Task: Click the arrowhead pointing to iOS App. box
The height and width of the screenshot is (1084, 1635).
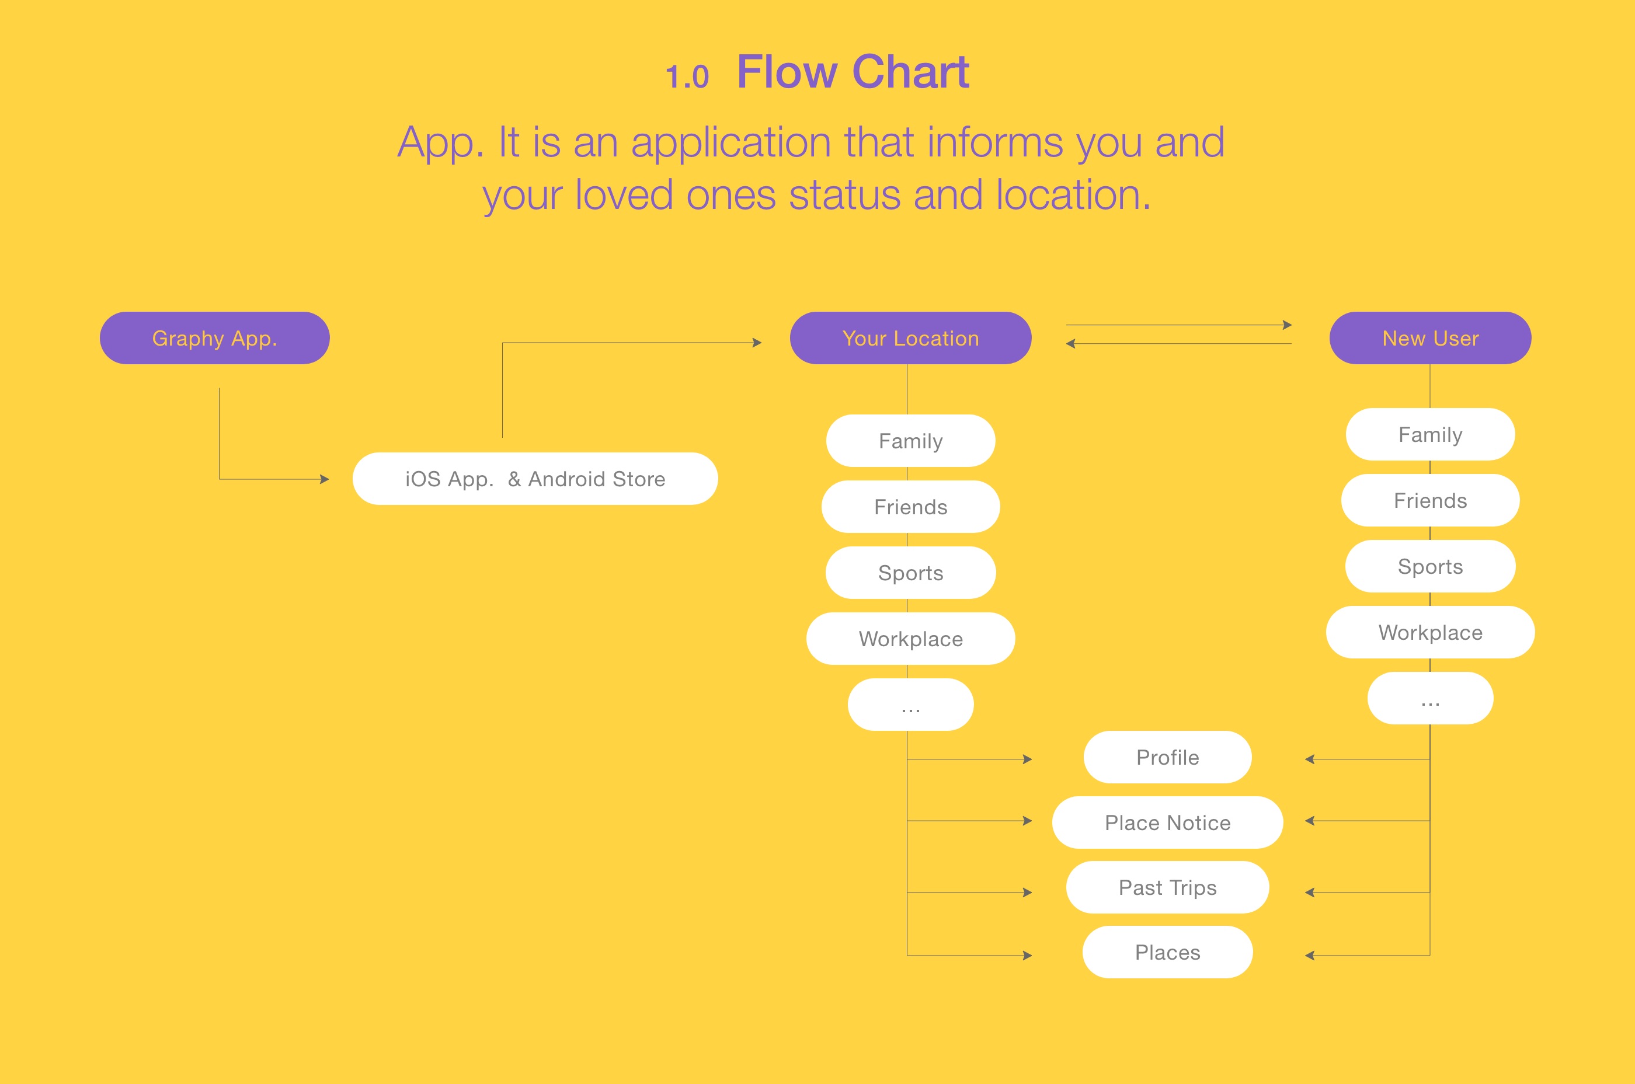Action: point(324,479)
